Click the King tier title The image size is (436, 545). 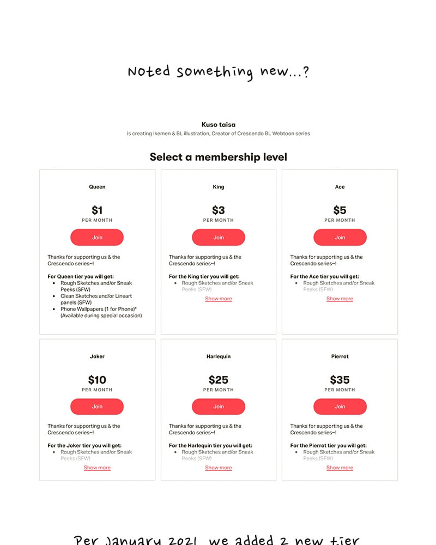[x=219, y=186]
